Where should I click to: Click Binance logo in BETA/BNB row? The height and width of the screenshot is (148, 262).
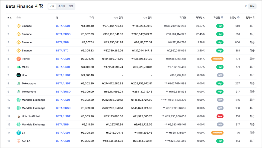18,42
